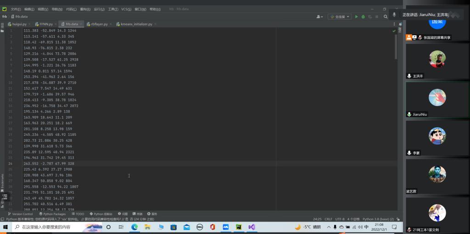
Task: Expand the user account dropdown in toolbar
Action: coord(320,17)
